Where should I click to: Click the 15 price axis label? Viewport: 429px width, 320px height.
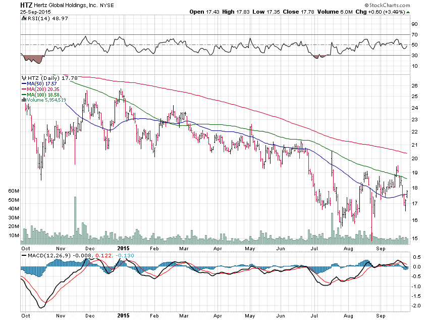(414, 238)
